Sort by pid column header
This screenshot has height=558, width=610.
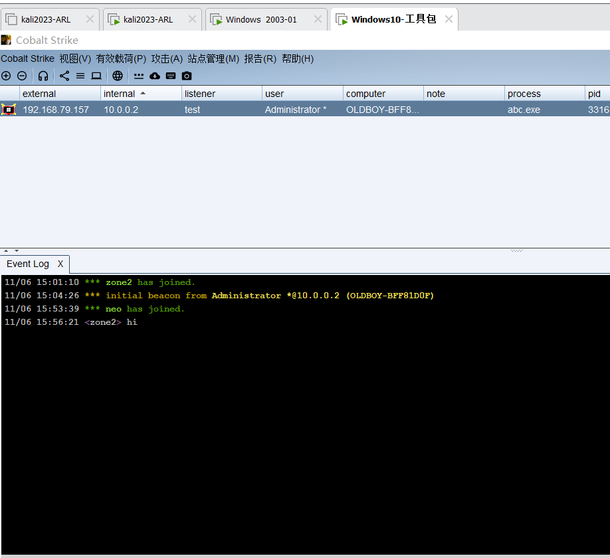(597, 94)
